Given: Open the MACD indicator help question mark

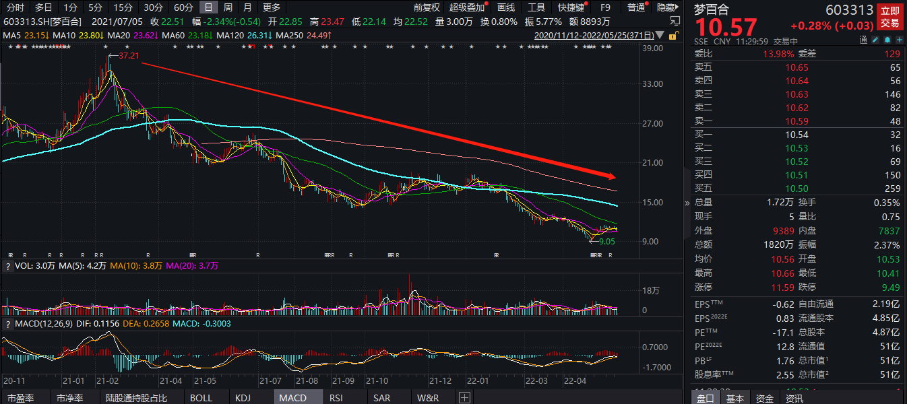Looking at the screenshot, I should point(8,323).
